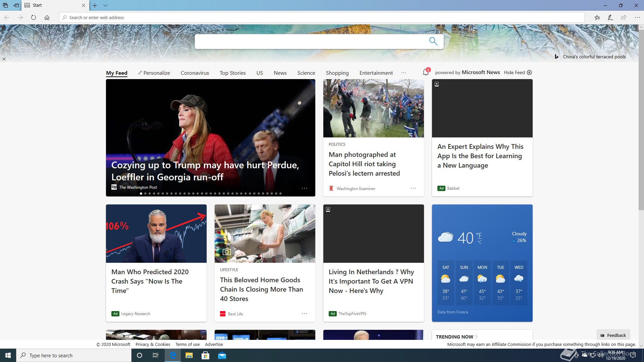Go to the Home page icon
This screenshot has width=644, height=362.
click(47, 17)
